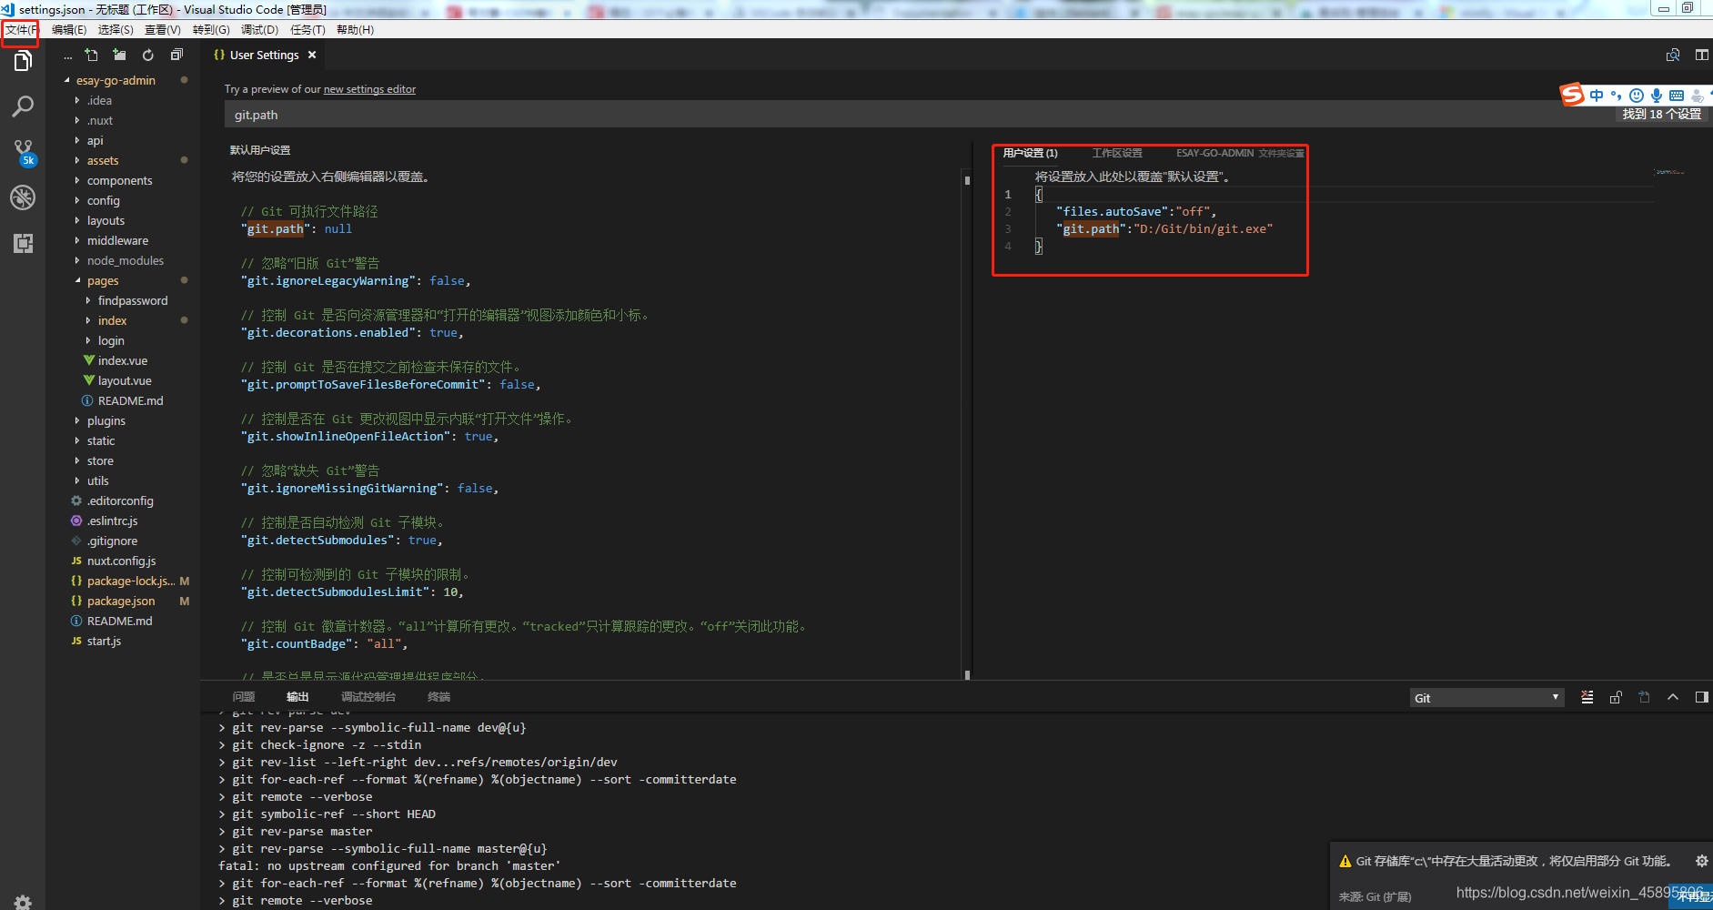Image resolution: width=1713 pixels, height=910 pixels.
Task: Open the Manage gear in activity bar
Action: (x=23, y=902)
